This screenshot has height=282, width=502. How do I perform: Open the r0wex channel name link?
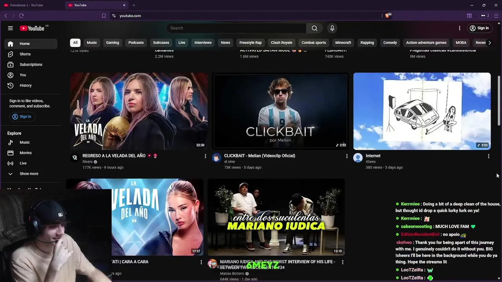pyautogui.click(x=371, y=162)
